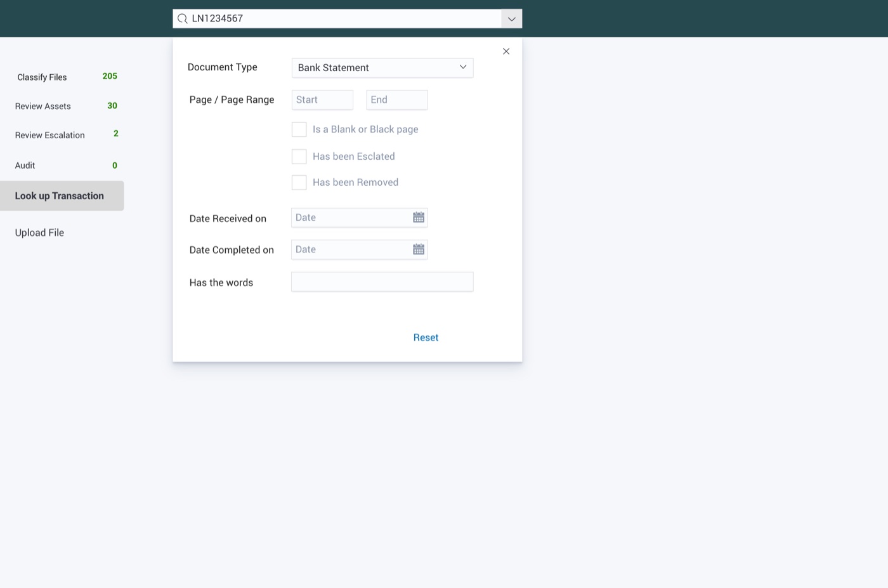Open calendar picker for Date Received on
The width and height of the screenshot is (888, 588).
point(419,218)
